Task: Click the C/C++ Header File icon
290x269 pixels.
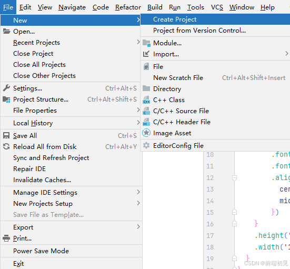Action: 146,122
